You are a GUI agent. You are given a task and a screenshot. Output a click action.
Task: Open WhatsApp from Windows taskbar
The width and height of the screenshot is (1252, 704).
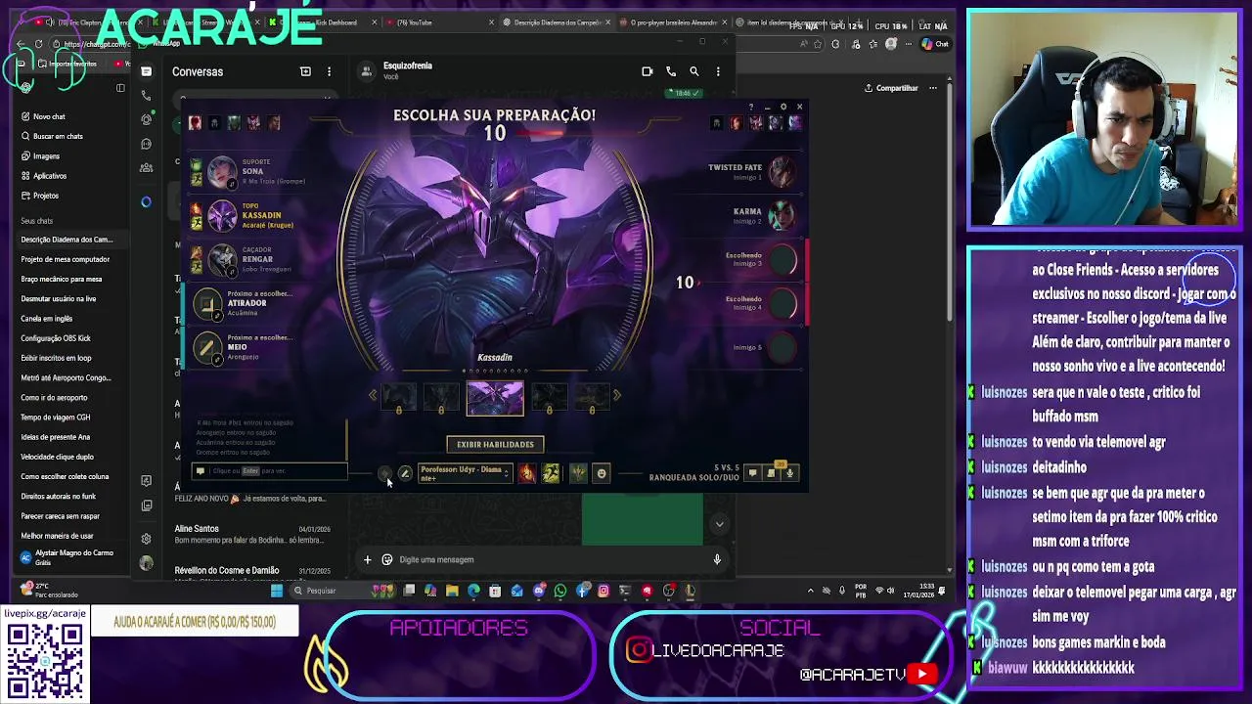pyautogui.click(x=560, y=591)
